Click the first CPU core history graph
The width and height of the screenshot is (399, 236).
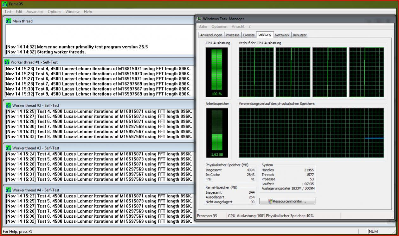point(256,72)
